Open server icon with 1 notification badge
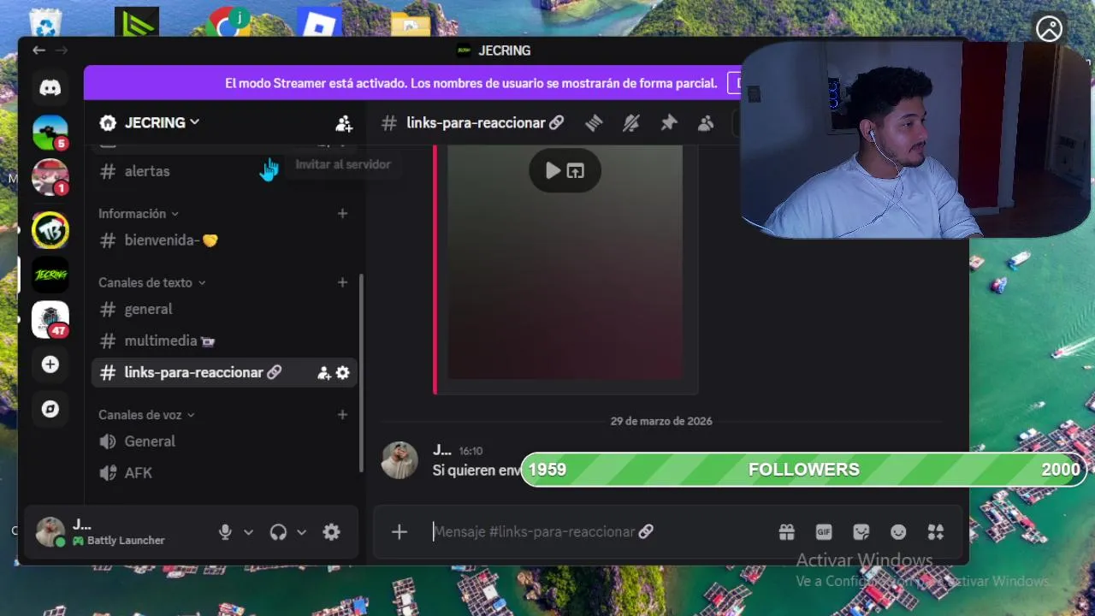1095x616 pixels. pyautogui.click(x=50, y=177)
